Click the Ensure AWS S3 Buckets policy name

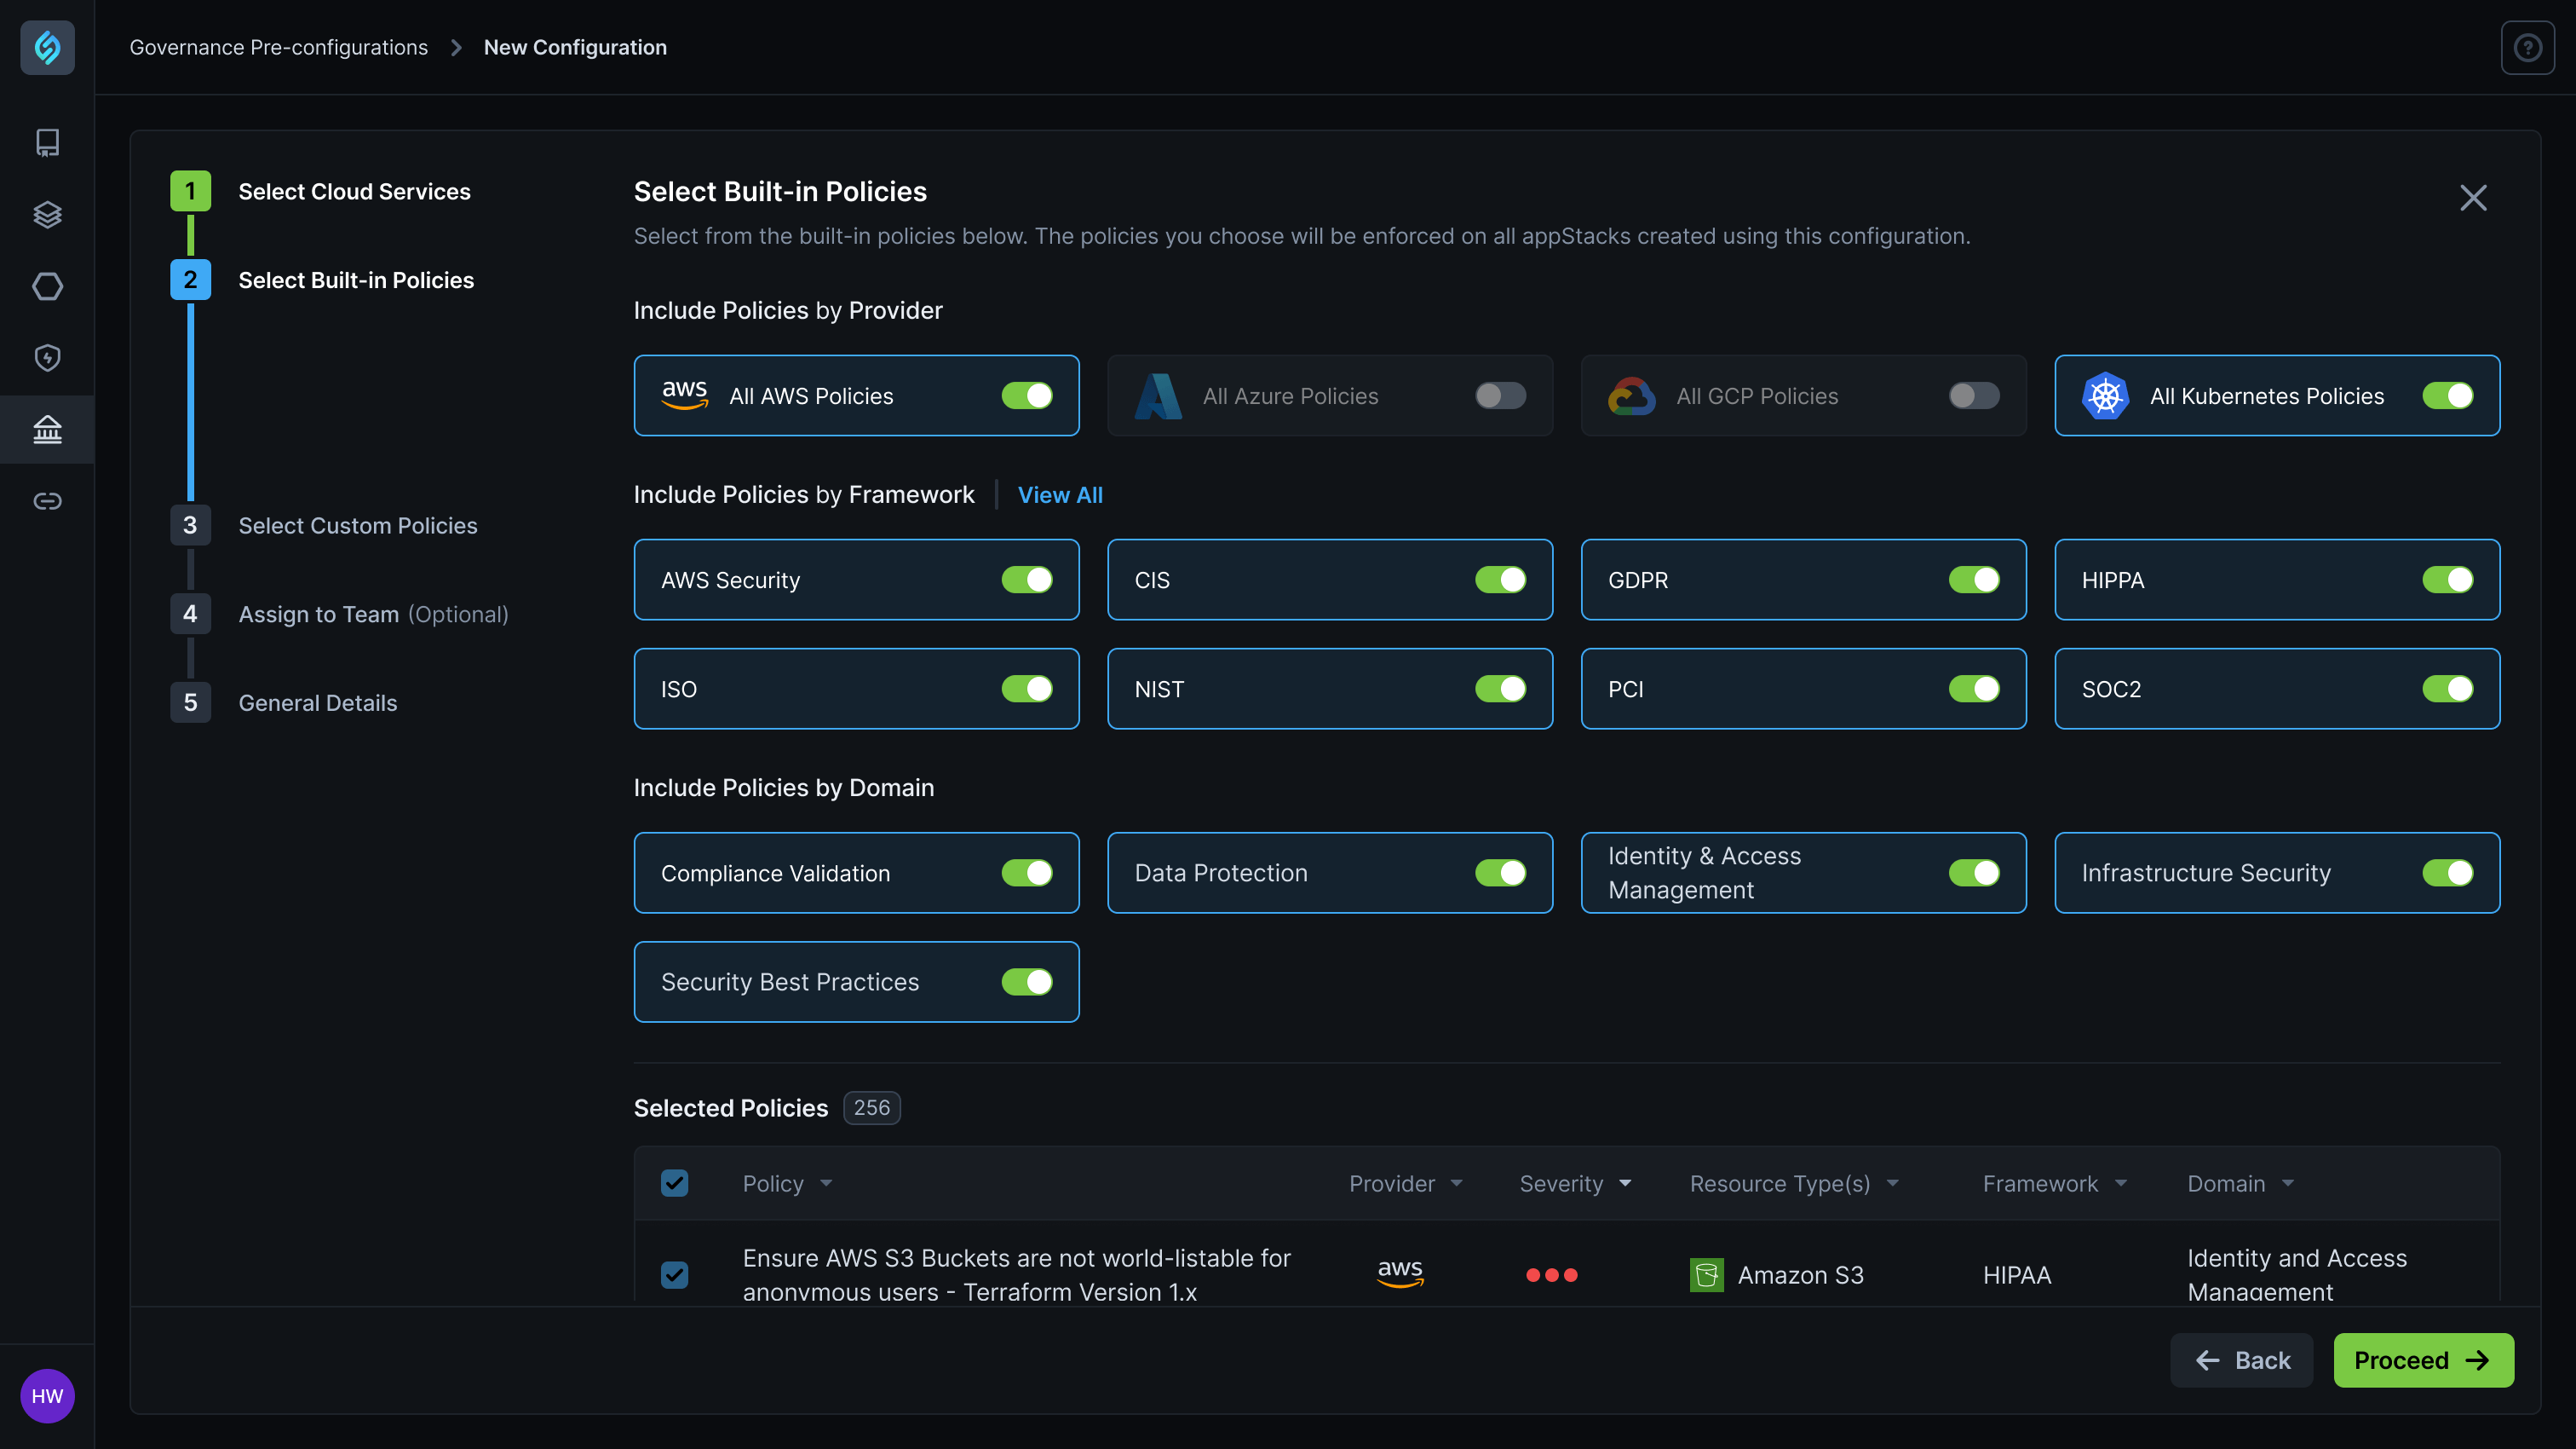[1016, 1274]
